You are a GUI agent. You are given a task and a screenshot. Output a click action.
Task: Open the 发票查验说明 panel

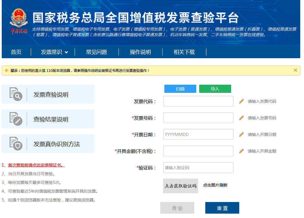[x=48, y=94]
